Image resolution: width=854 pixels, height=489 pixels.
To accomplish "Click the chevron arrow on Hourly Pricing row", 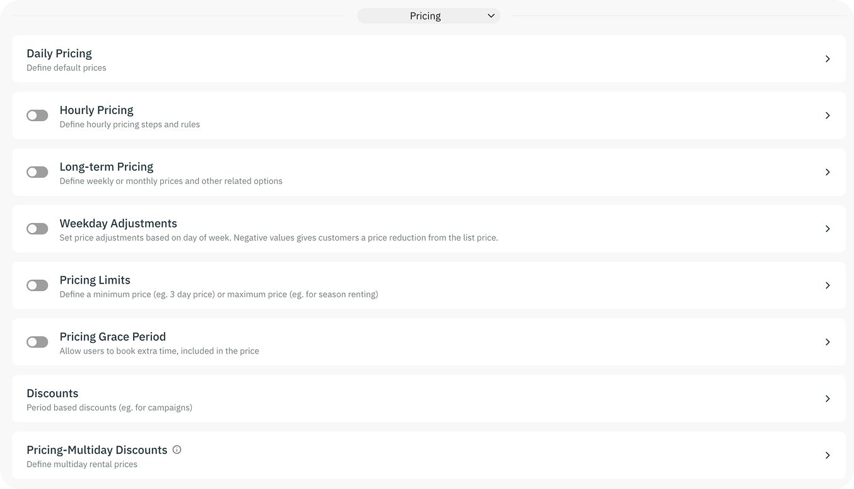I will (x=828, y=115).
